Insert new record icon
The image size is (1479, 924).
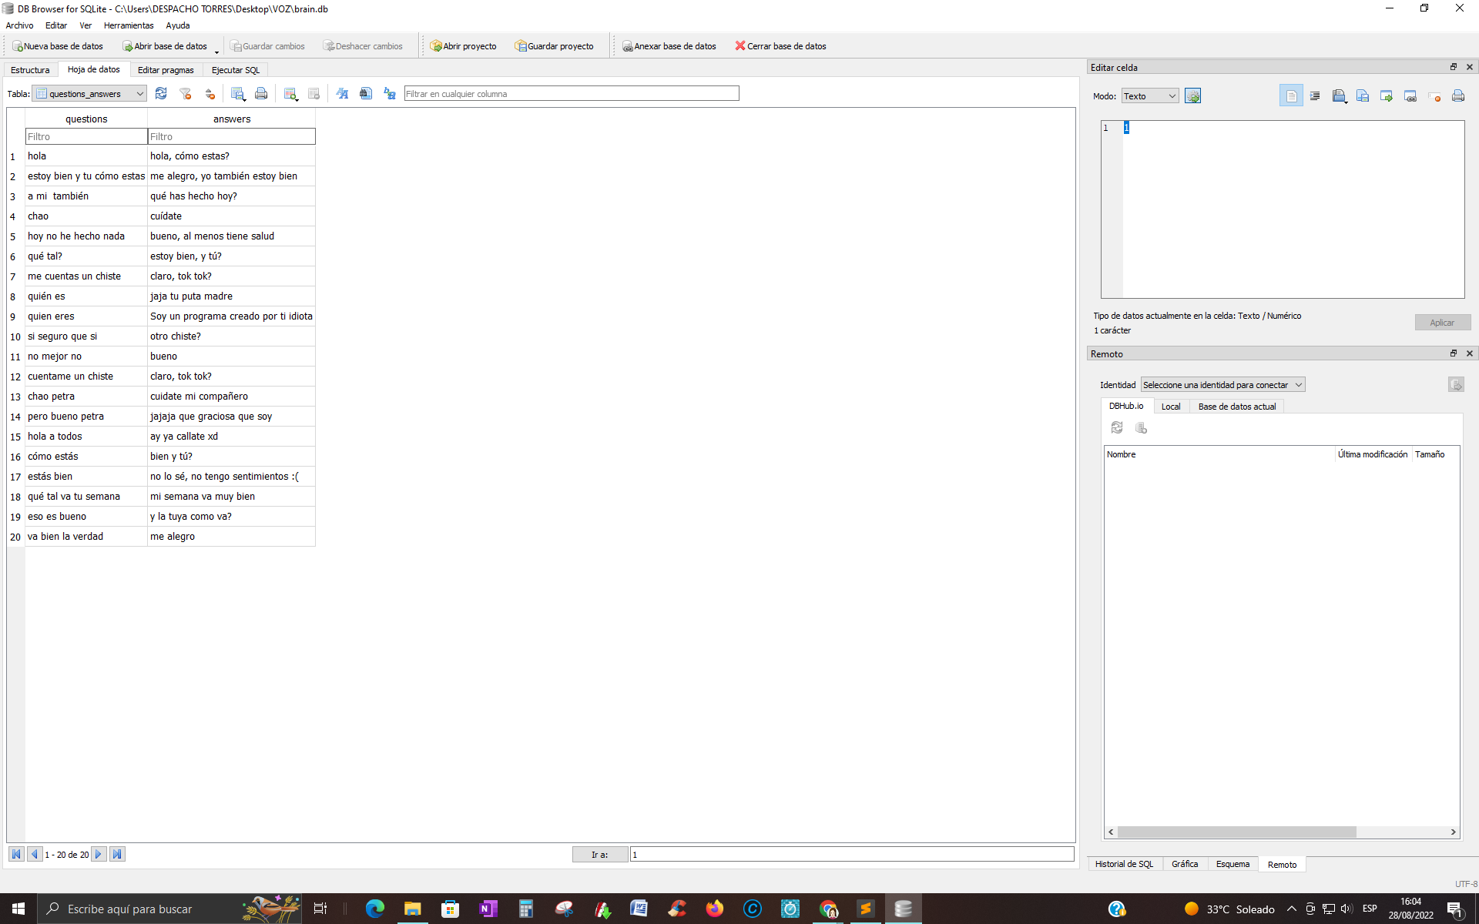pos(290,93)
